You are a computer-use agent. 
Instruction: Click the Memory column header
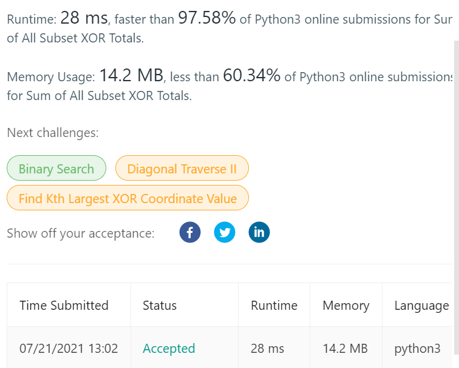click(x=346, y=306)
